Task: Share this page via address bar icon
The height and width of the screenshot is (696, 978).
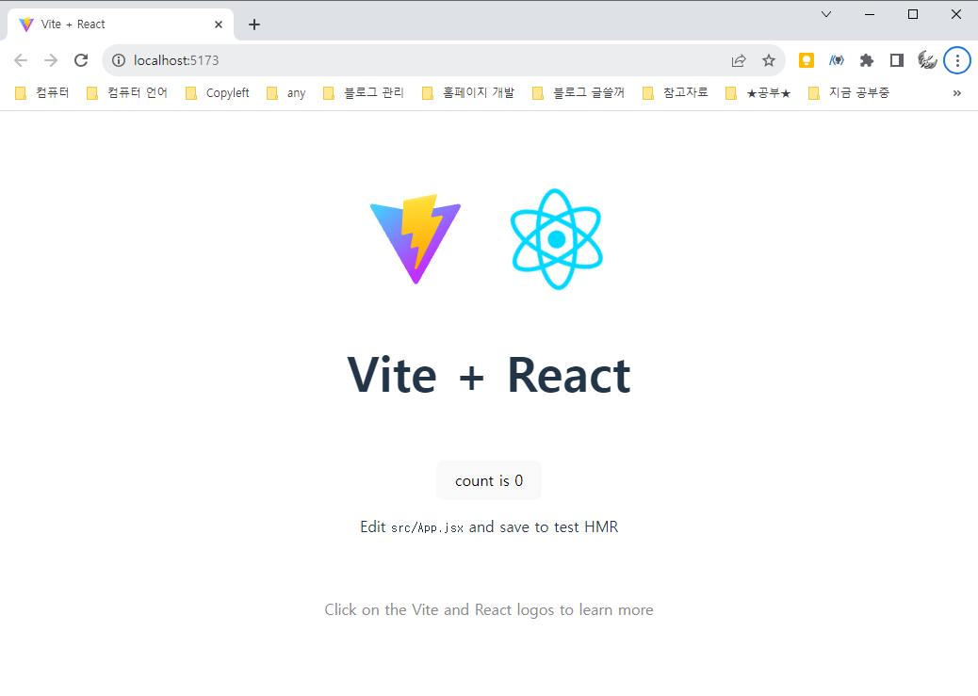Action: click(739, 60)
